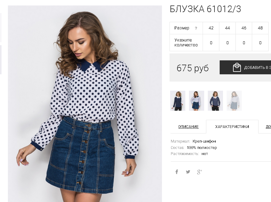Click the Facebook share icon

pos(177,172)
